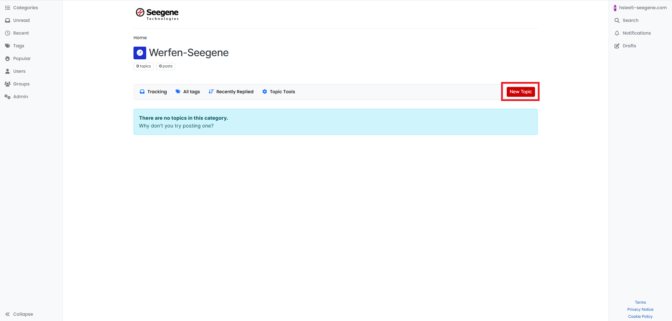Image resolution: width=672 pixels, height=321 pixels.
Task: Open Drafts from the right sidebar
Action: pos(629,46)
